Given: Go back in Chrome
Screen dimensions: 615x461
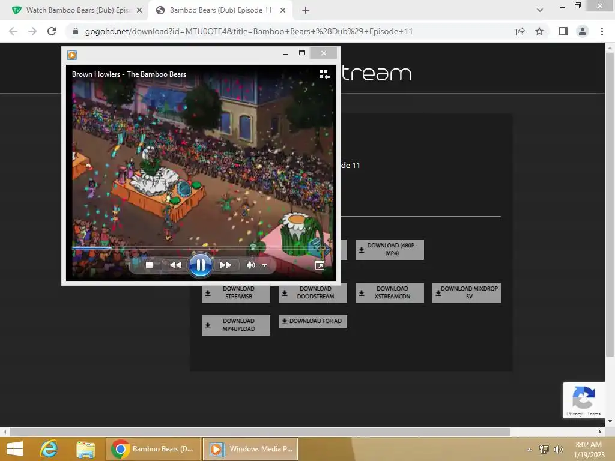Looking at the screenshot, I should pos(13,31).
